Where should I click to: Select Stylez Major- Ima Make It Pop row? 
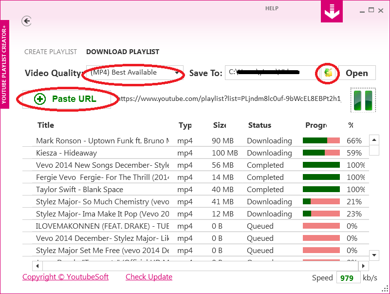tap(196, 214)
